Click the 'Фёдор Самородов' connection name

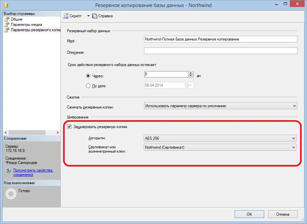coord(21,163)
